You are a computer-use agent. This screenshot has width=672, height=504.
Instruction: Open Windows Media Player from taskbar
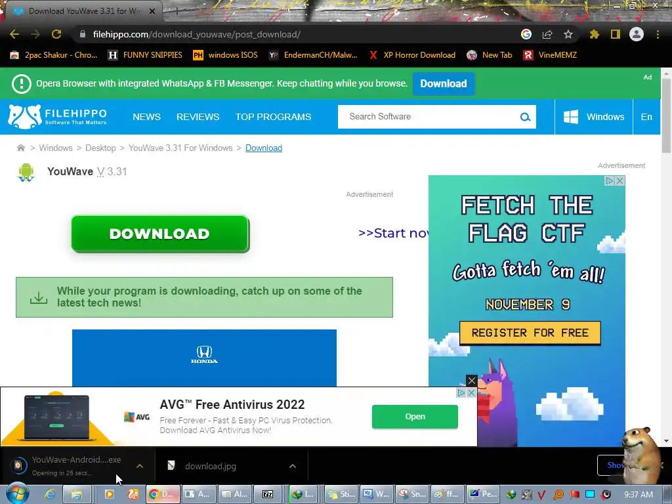tap(110, 494)
